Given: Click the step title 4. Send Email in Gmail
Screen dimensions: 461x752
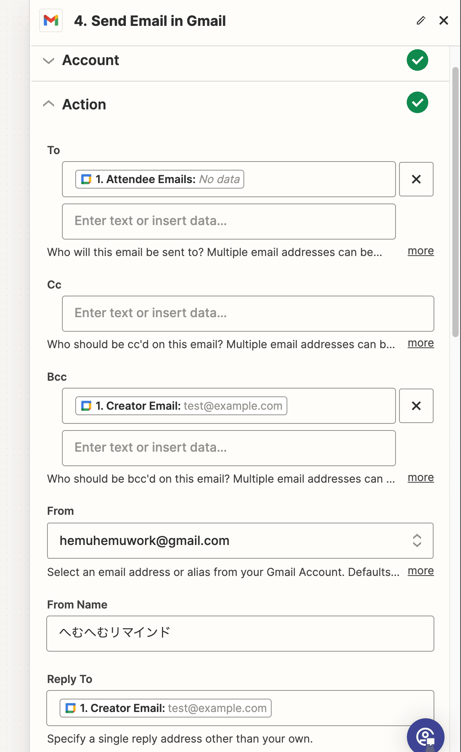Looking at the screenshot, I should click(x=150, y=21).
